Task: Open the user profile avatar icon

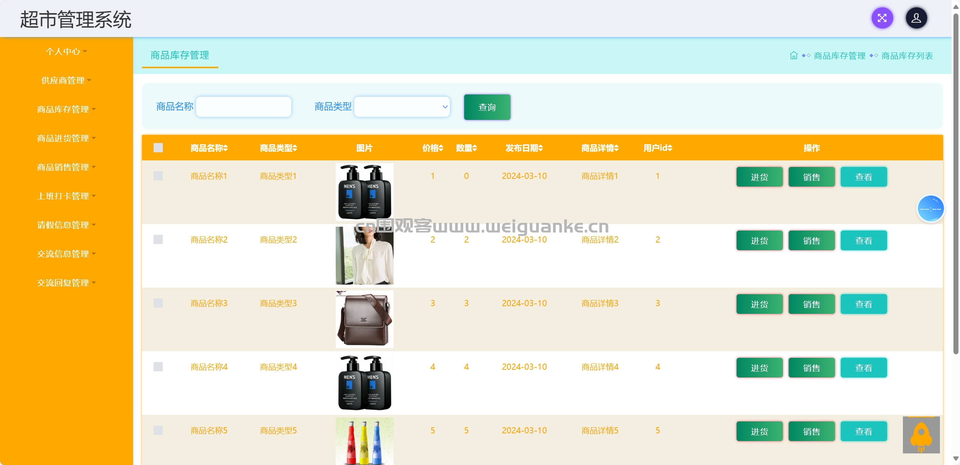Action: pos(916,18)
